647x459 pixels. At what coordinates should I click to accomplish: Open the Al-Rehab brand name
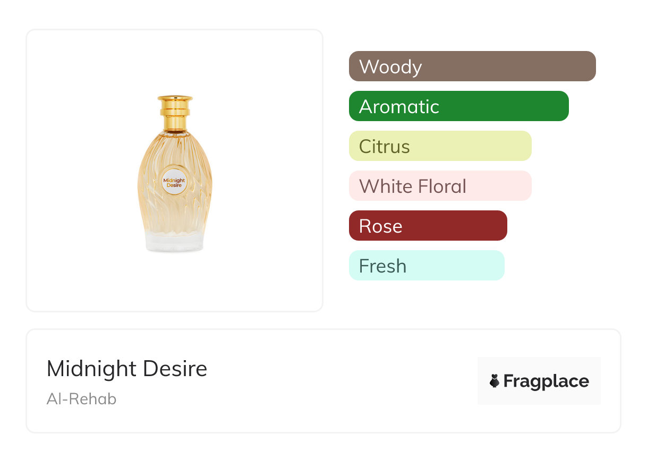click(81, 398)
